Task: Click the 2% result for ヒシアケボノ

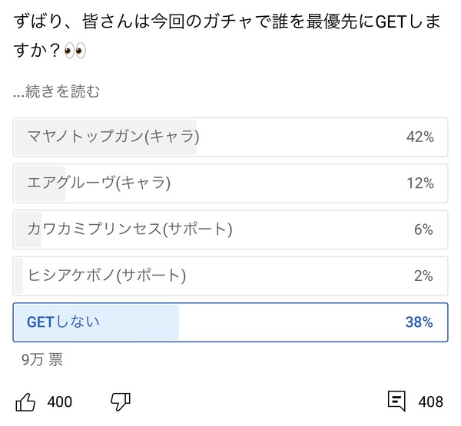Action: pyautogui.click(x=423, y=276)
